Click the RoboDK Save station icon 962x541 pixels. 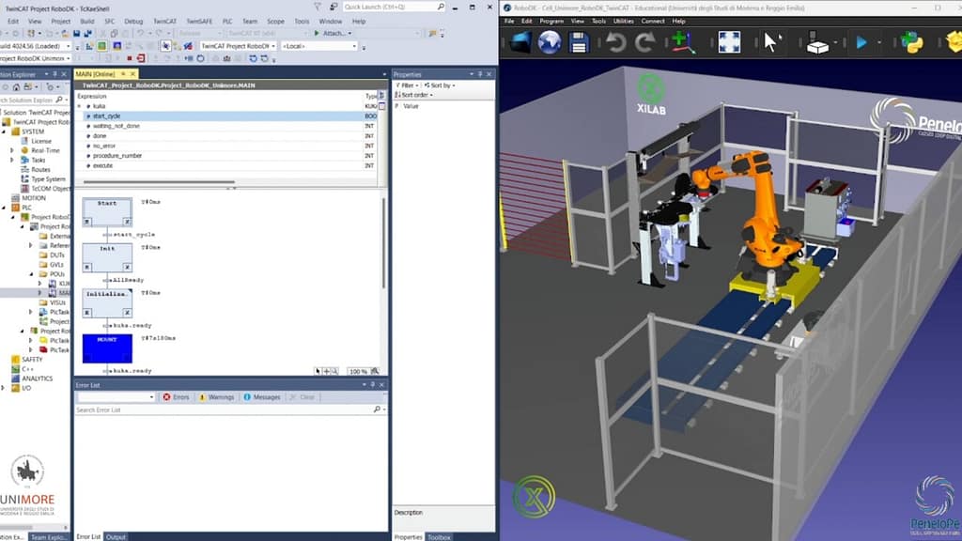579,42
